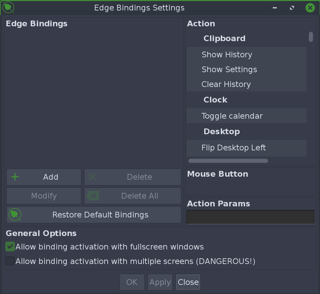
Task: Select Clear History from Clipboard actions
Action: pos(225,84)
